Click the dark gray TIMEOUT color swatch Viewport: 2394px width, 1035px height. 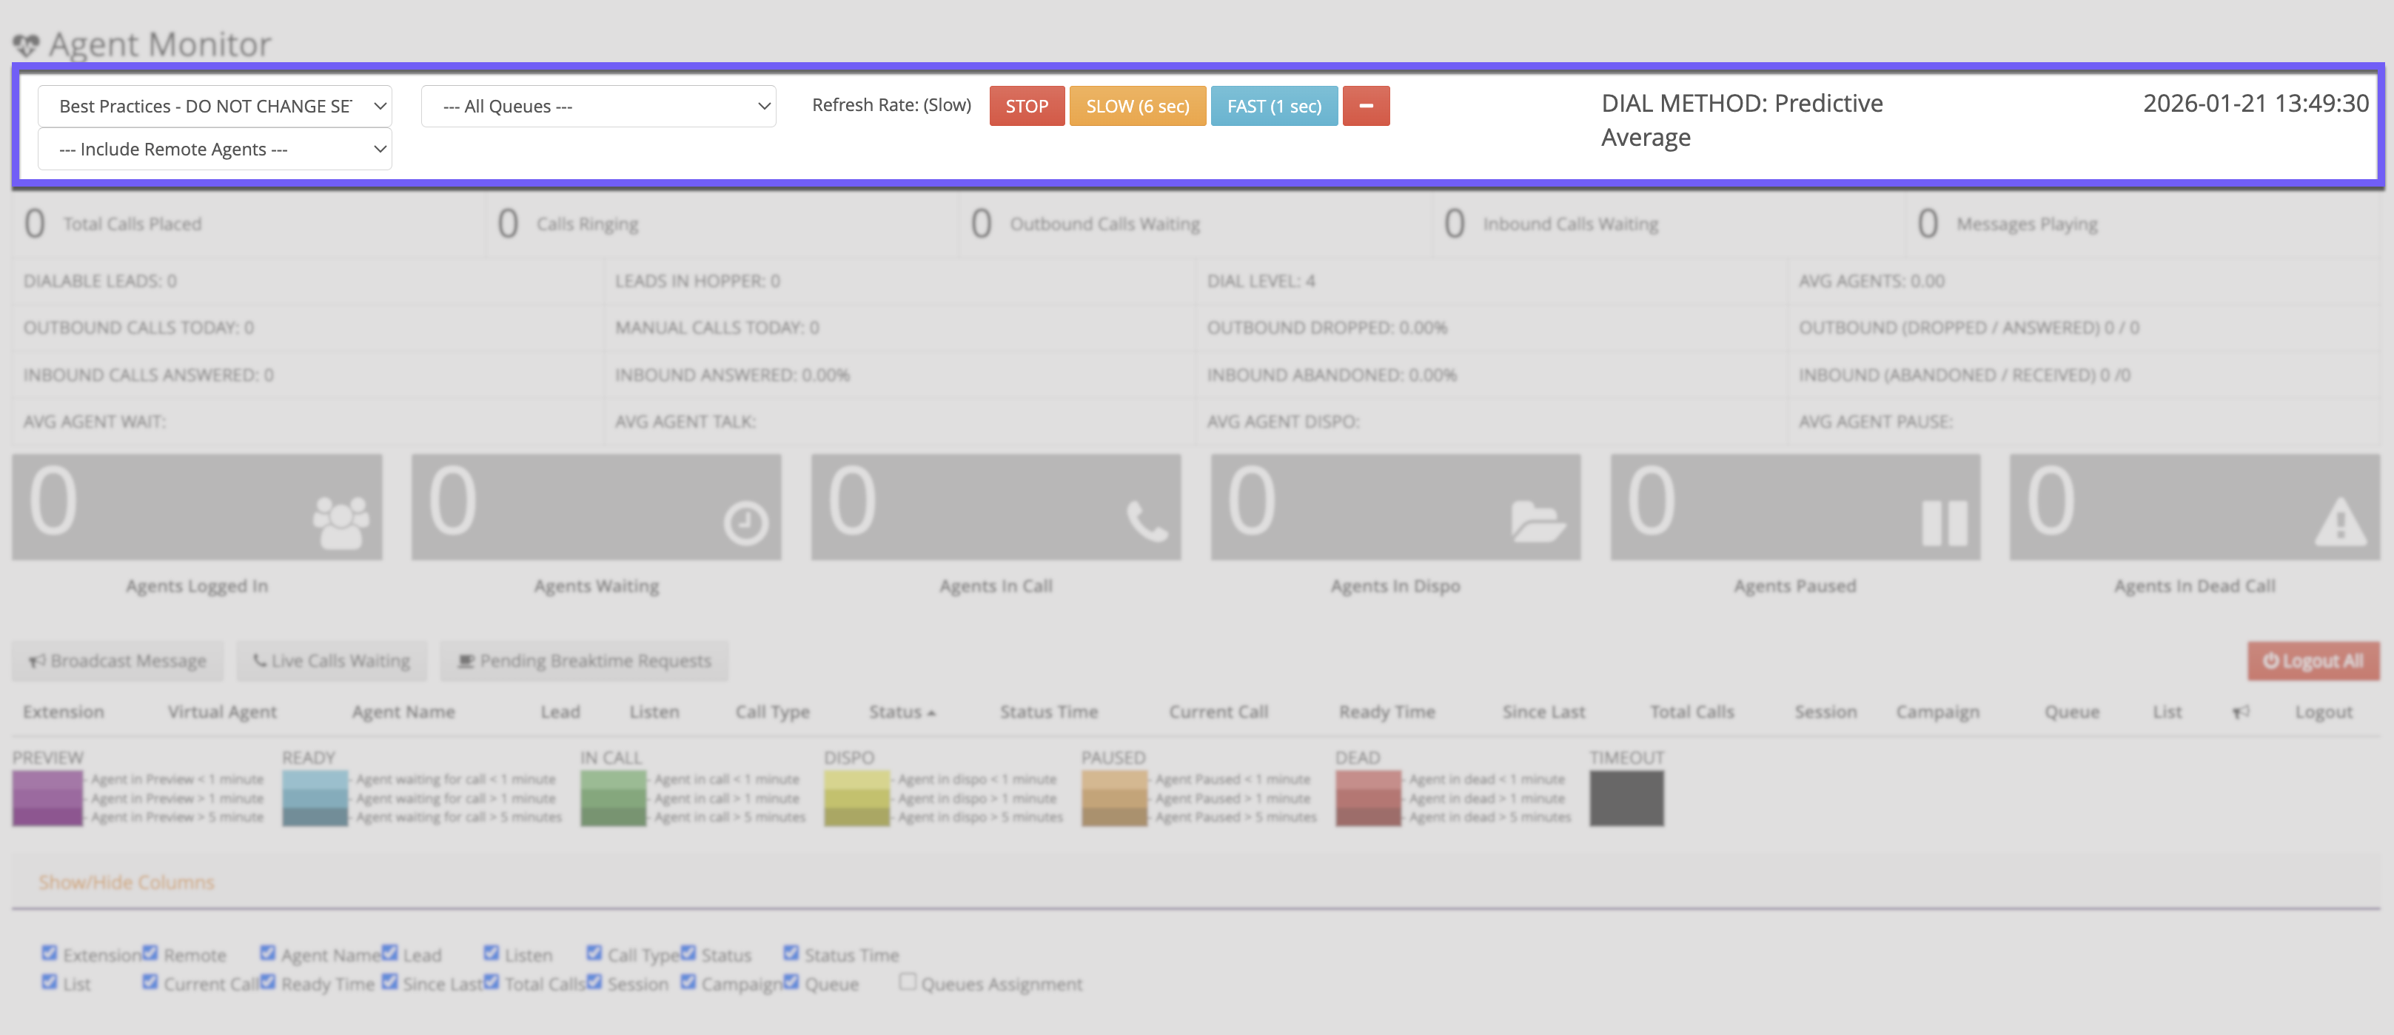(x=1626, y=798)
